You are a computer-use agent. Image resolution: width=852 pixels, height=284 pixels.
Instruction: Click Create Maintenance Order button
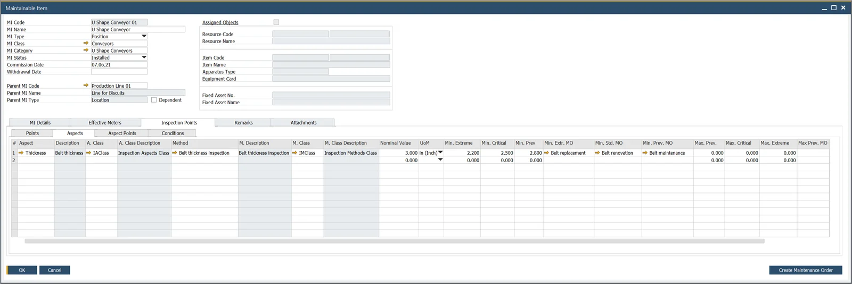pos(805,270)
